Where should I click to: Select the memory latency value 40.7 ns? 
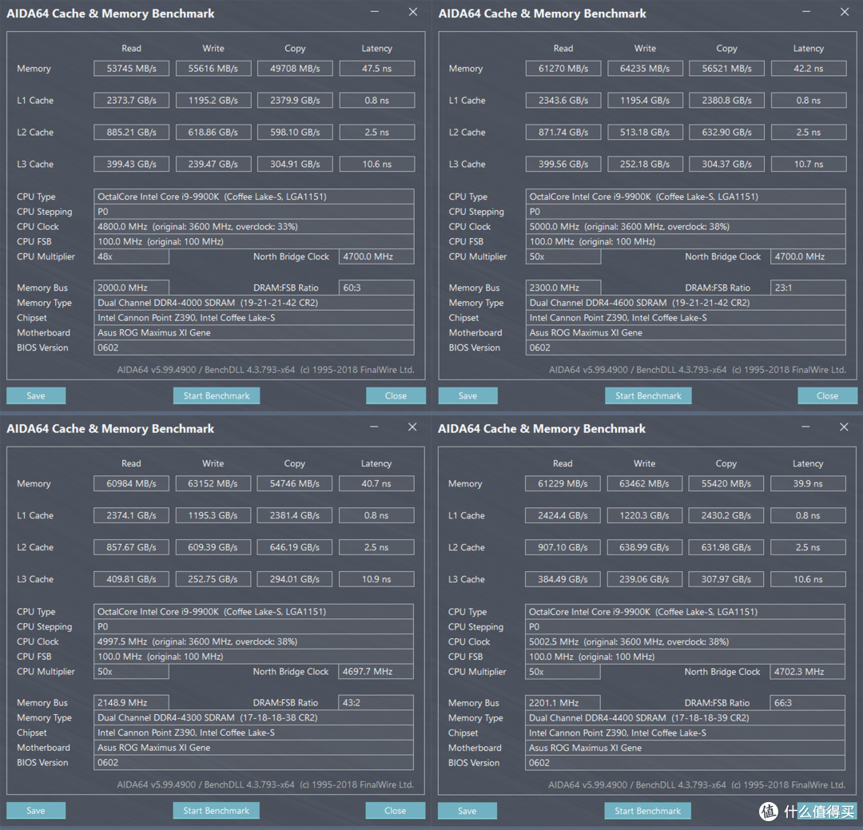pyautogui.click(x=376, y=484)
